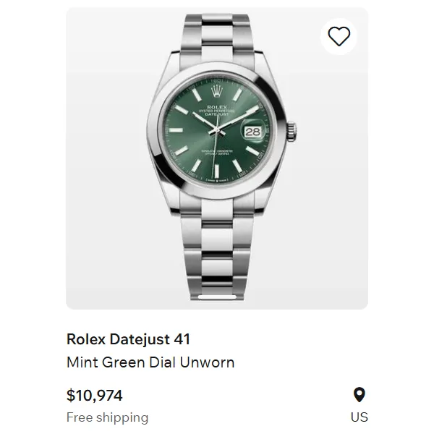Open the Rolex Datejust 41 title link
This screenshot has height=434, width=434.
pyautogui.click(x=128, y=339)
